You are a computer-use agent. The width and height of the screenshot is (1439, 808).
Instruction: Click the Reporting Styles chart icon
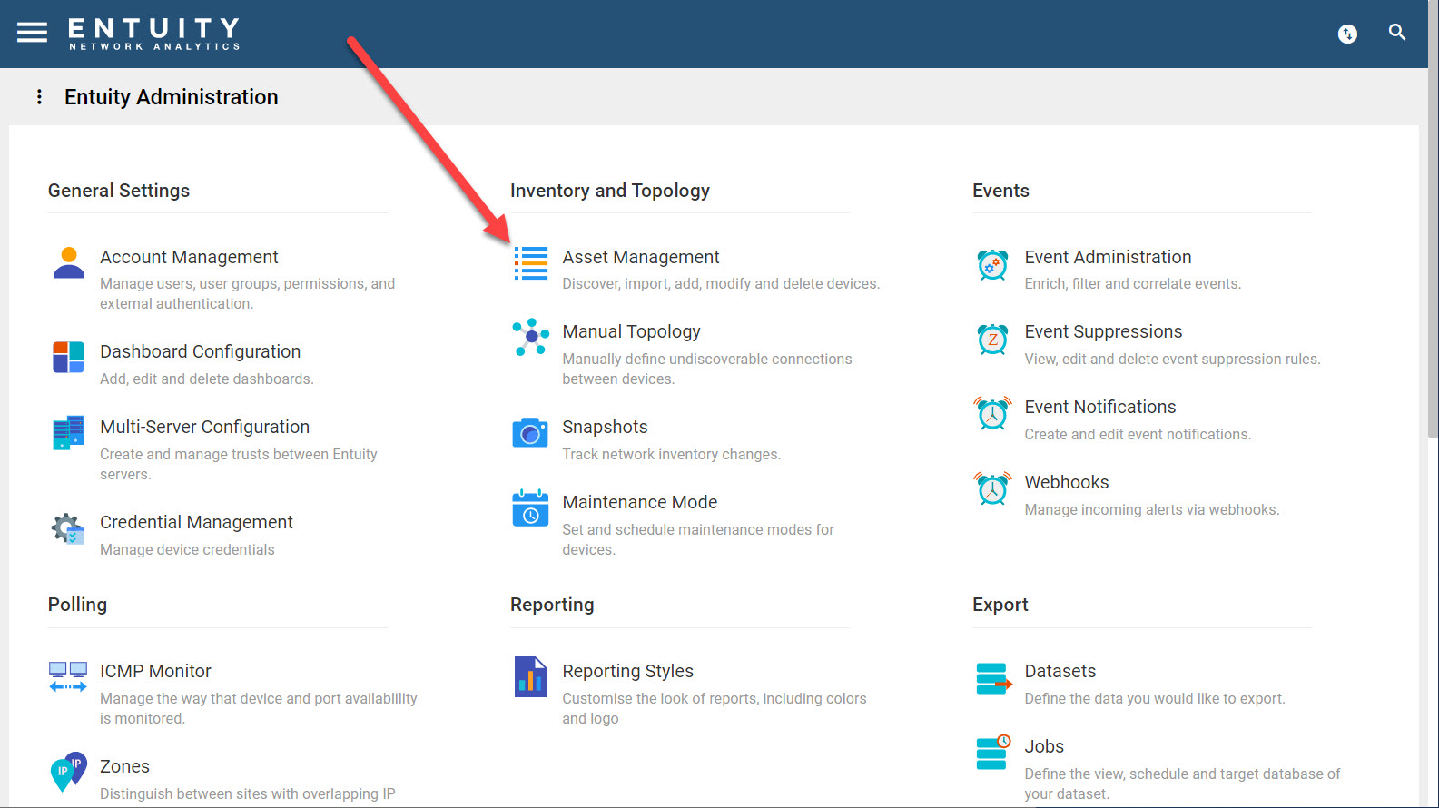point(530,676)
